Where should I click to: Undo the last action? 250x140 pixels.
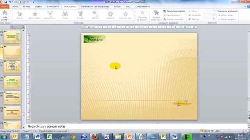pyautogui.click(x=10, y=2)
